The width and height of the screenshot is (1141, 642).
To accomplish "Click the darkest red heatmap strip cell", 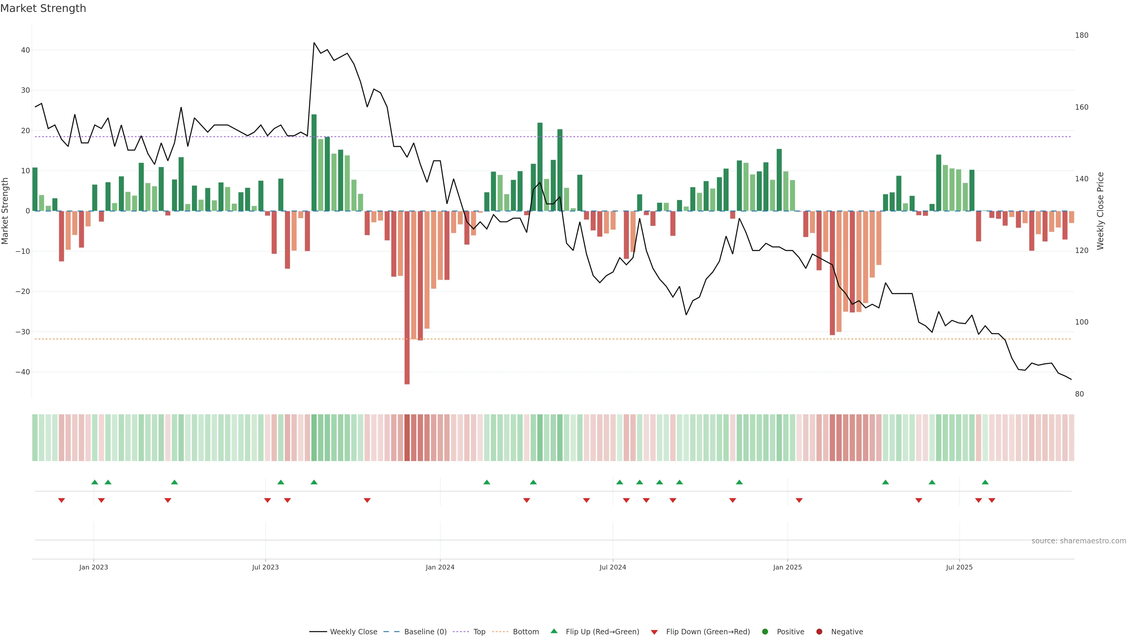I will coord(406,437).
